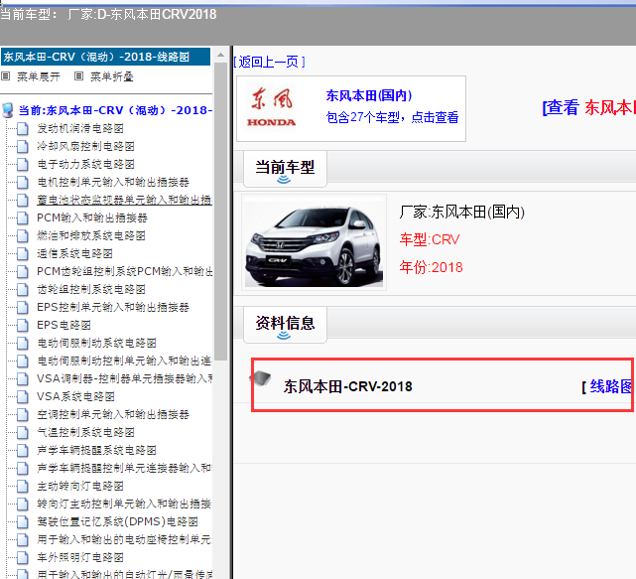Click document icon beside 齿轮组控制系统电路图

tap(23, 290)
